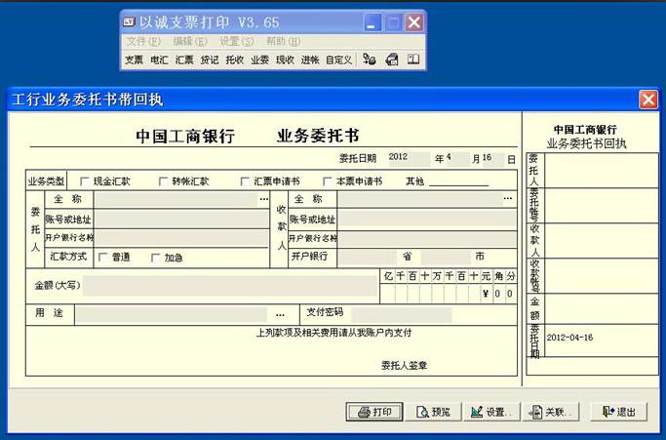Expand the 委托人 全称 ellipsis picker
Viewport: 666px width, 440px height.
tap(263, 199)
